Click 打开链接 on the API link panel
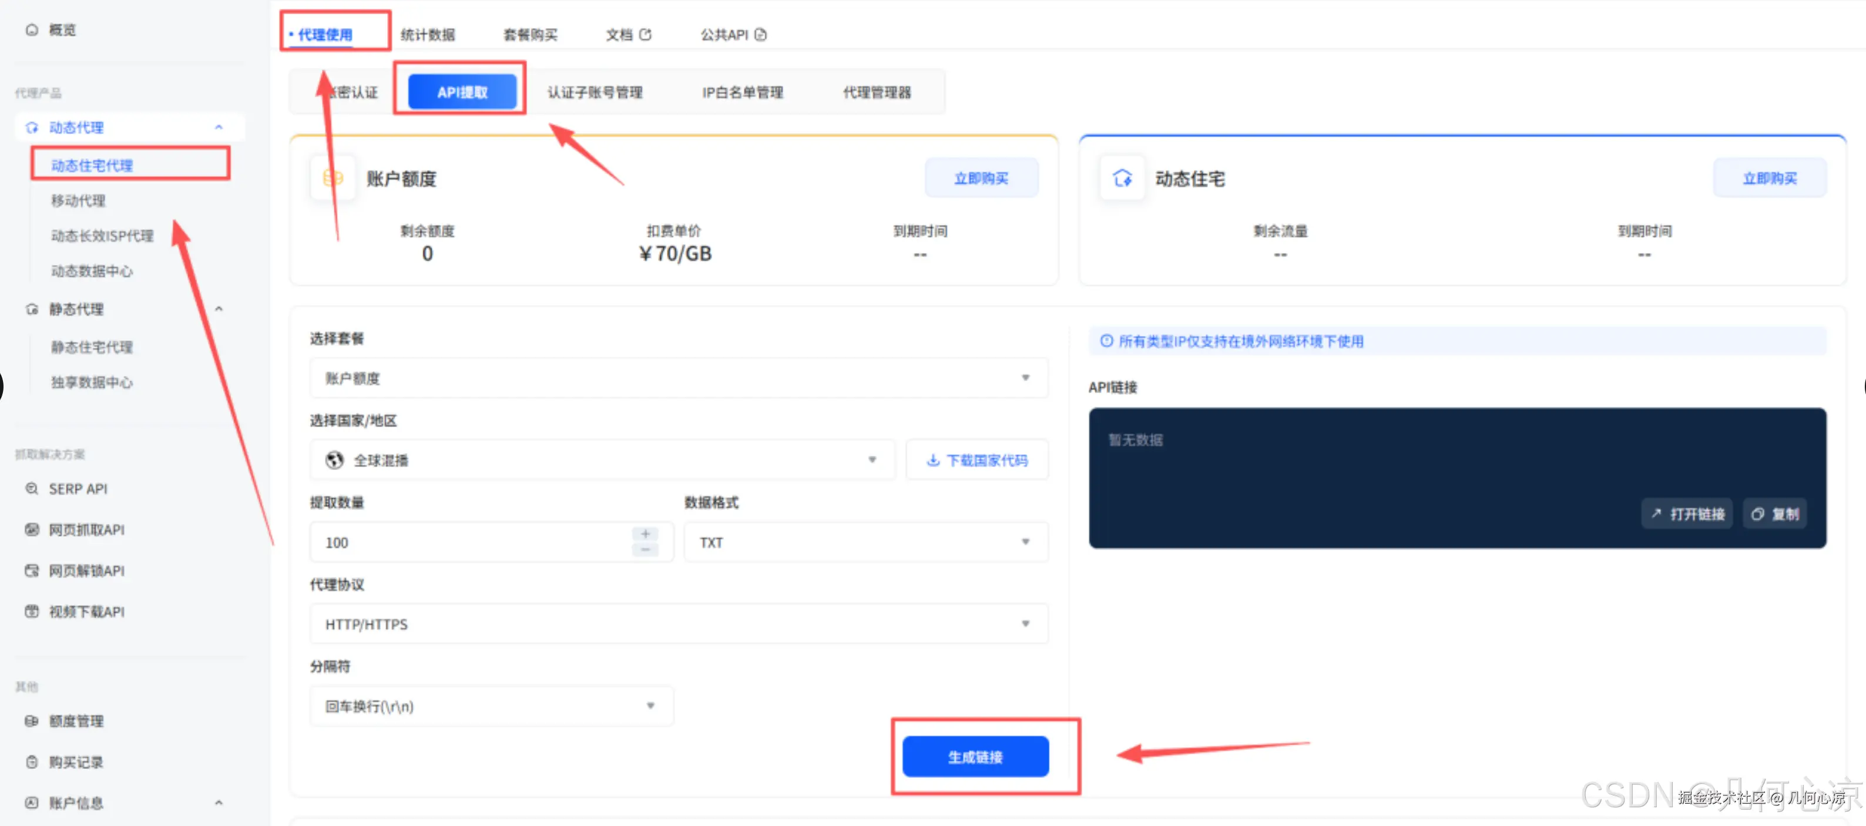1866x826 pixels. click(x=1686, y=513)
